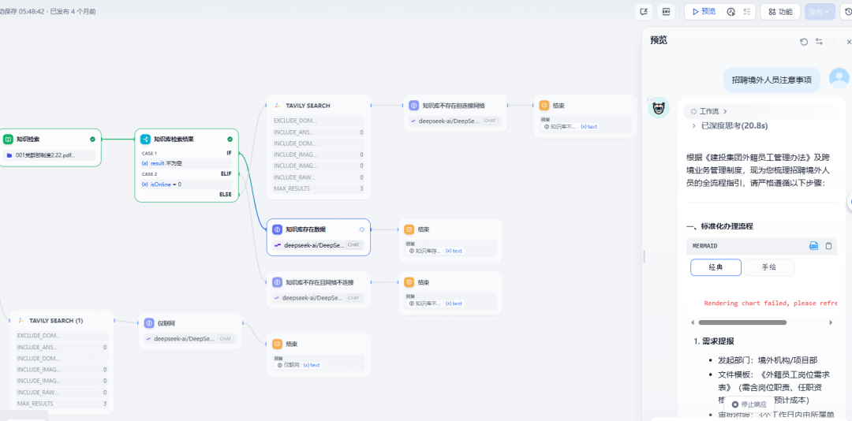Restart conversation with the refresh icon
The width and height of the screenshot is (852, 421).
[804, 42]
